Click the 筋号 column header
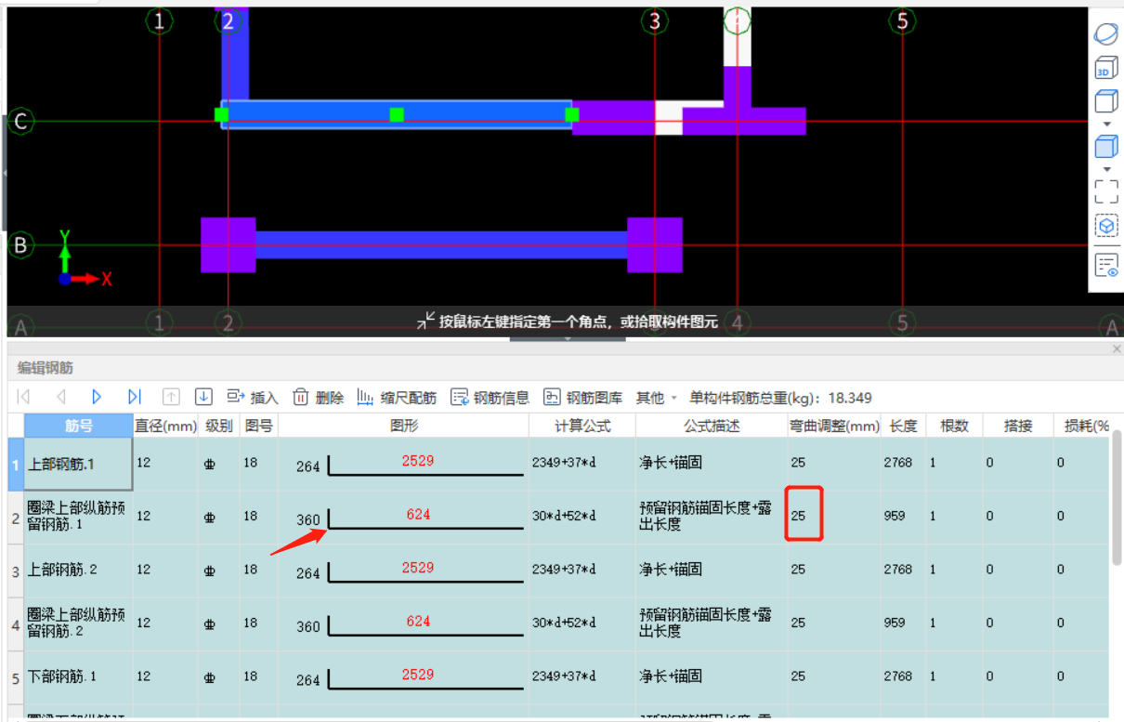The height and width of the screenshot is (722, 1124). (x=79, y=426)
